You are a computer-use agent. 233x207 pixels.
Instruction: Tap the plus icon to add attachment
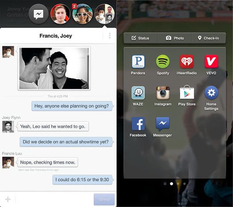pyautogui.click(x=8, y=199)
